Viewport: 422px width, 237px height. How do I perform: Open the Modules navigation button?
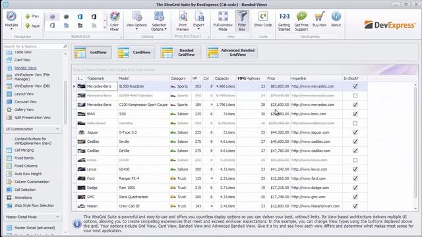pos(11,21)
